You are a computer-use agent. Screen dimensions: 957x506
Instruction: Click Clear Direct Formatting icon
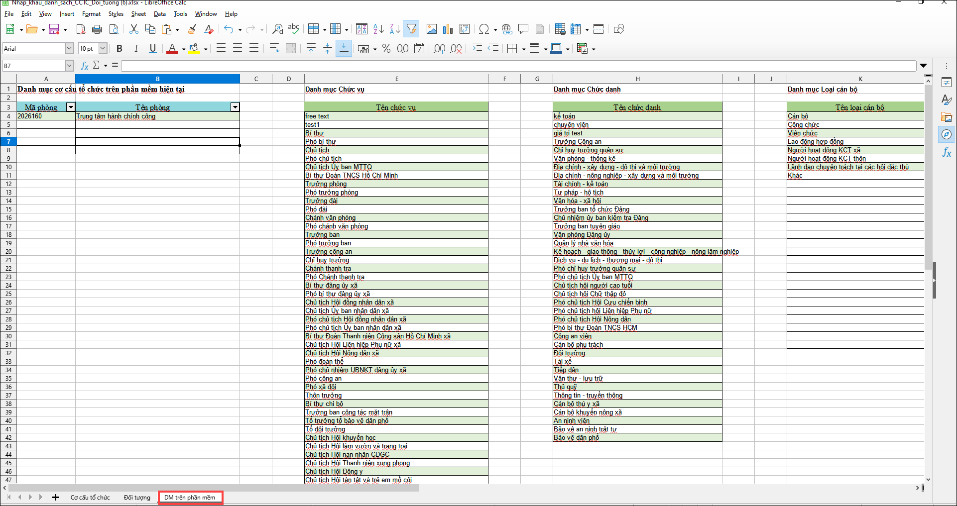tap(209, 29)
